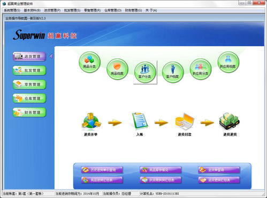The height and width of the screenshot is (198, 267).
Task: Open 商品库存情况 report button
Action: point(161,170)
